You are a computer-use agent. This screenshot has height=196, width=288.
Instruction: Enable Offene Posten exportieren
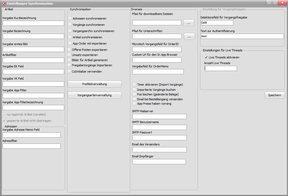69,50
